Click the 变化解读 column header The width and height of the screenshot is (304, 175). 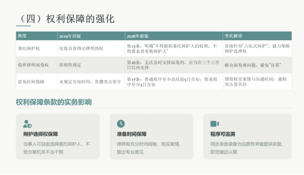257,36
